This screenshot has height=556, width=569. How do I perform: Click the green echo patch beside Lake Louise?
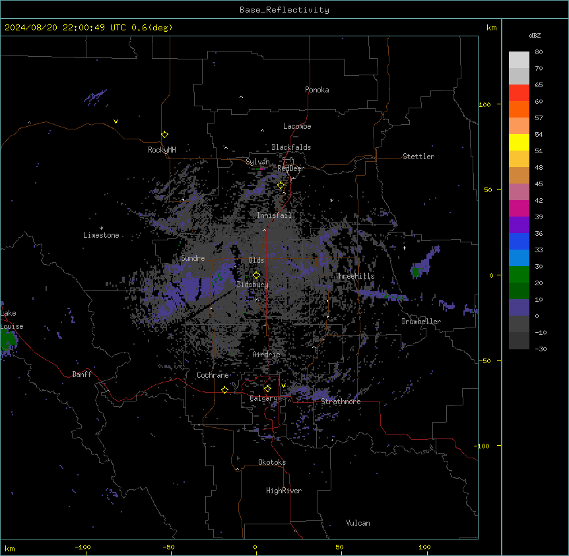click(7, 341)
